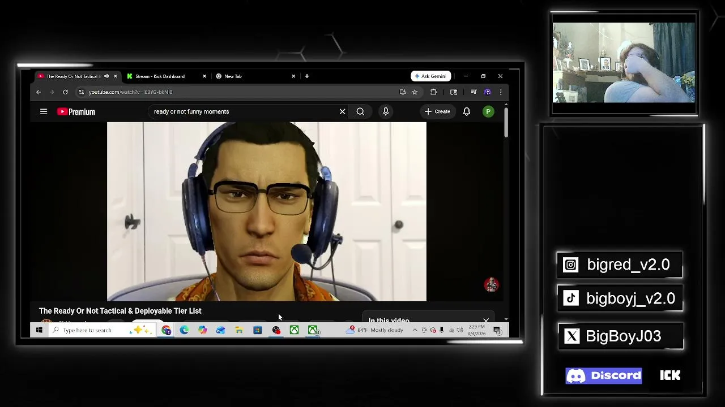Click the Windows taskbar search box
Viewport: 725px width, 407px height.
click(x=102, y=330)
